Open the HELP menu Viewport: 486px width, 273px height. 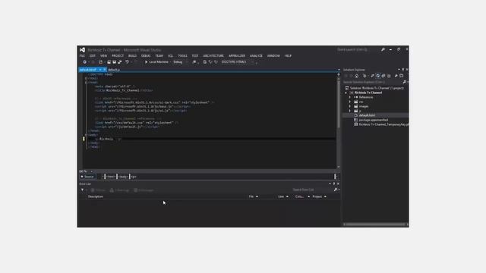click(x=288, y=55)
